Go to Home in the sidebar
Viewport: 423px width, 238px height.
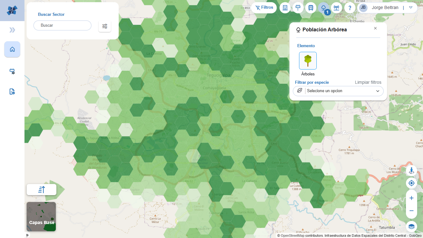12,49
